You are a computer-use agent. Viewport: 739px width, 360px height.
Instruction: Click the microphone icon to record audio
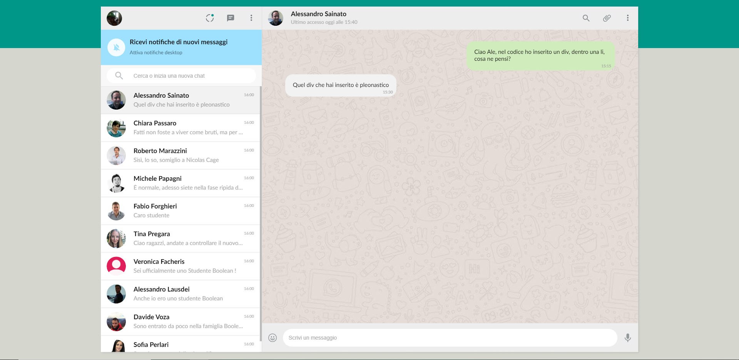[x=628, y=338]
